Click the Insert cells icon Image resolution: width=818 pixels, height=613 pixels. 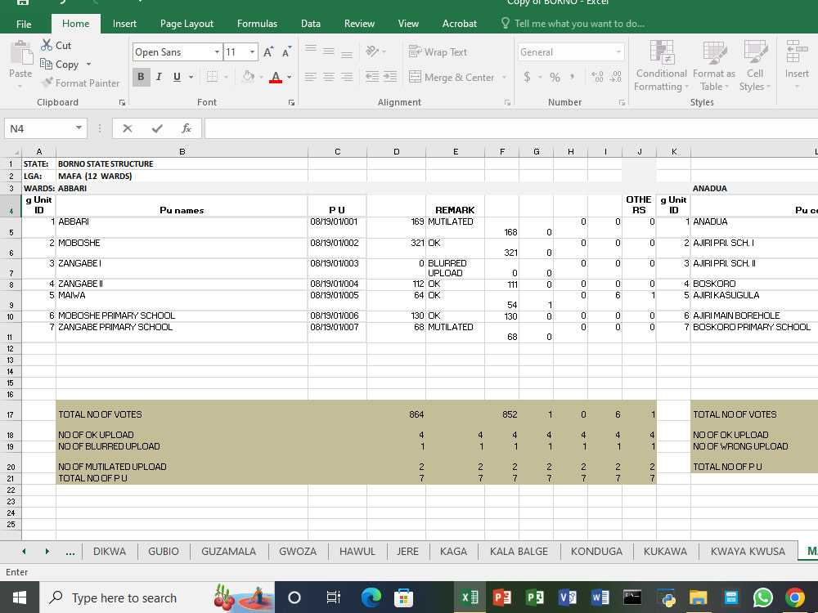tap(797, 51)
